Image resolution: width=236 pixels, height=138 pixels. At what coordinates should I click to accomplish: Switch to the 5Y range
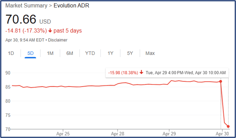130,53
